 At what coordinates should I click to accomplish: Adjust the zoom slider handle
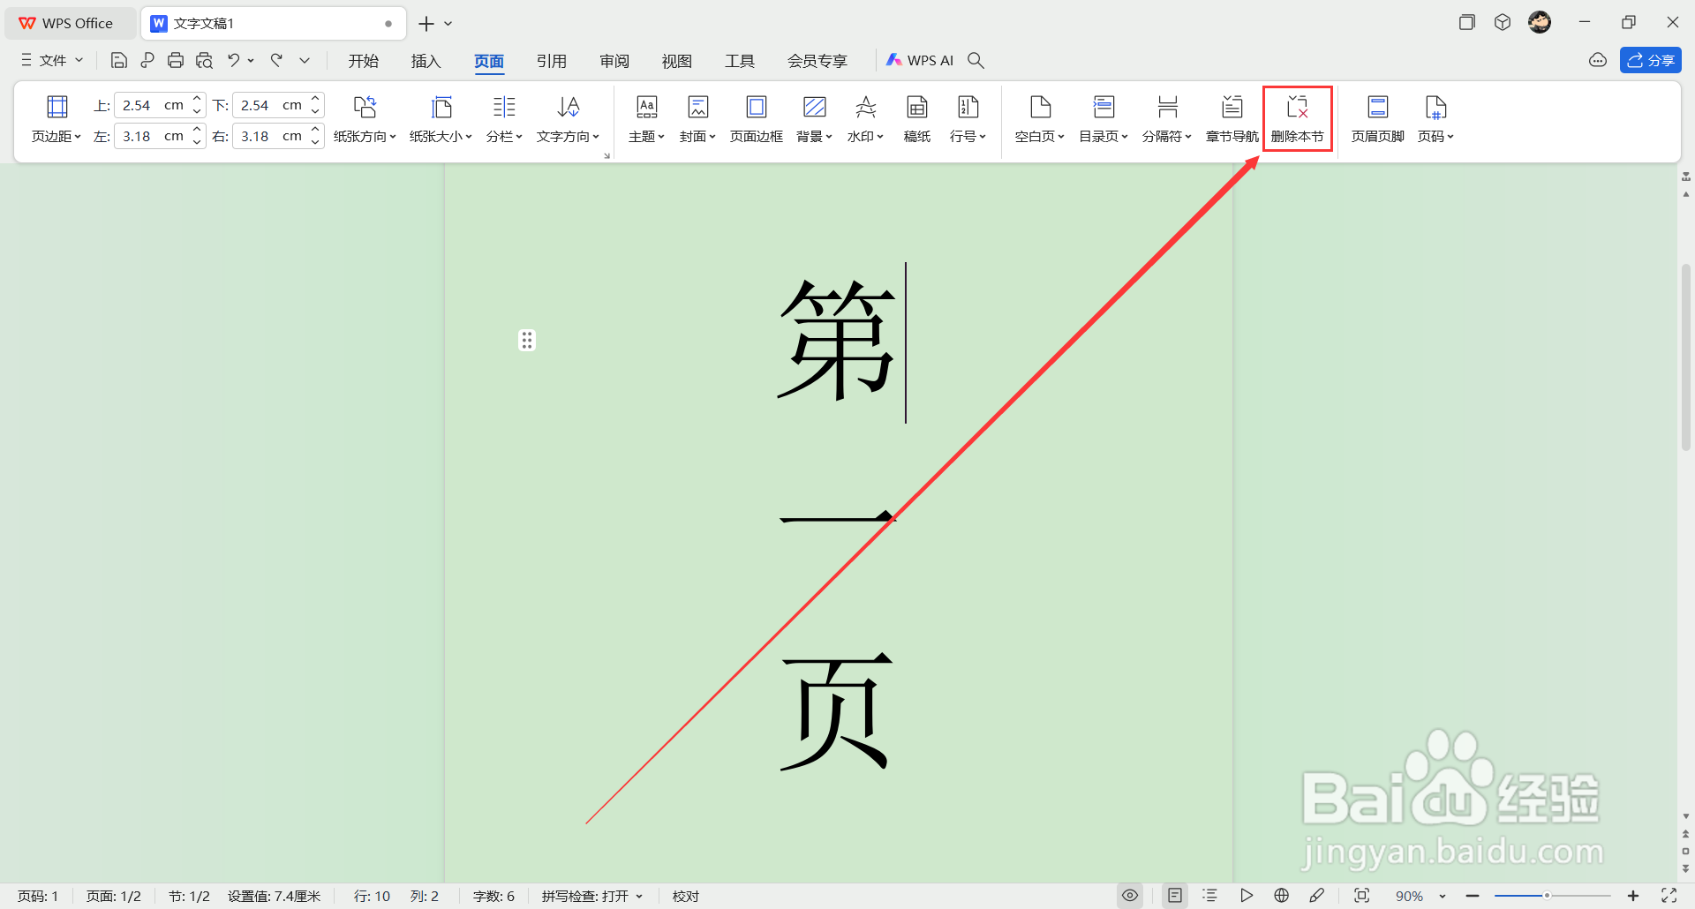coord(1547,896)
